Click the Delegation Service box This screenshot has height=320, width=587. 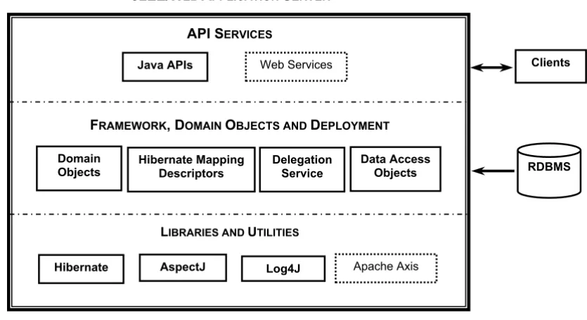302,169
